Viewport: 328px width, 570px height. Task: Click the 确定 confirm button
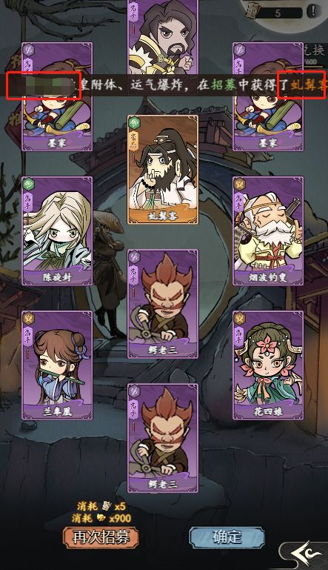pyautogui.click(x=227, y=537)
